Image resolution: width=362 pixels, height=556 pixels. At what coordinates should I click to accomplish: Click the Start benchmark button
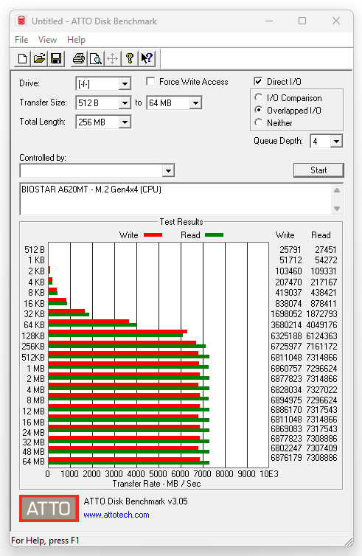319,170
